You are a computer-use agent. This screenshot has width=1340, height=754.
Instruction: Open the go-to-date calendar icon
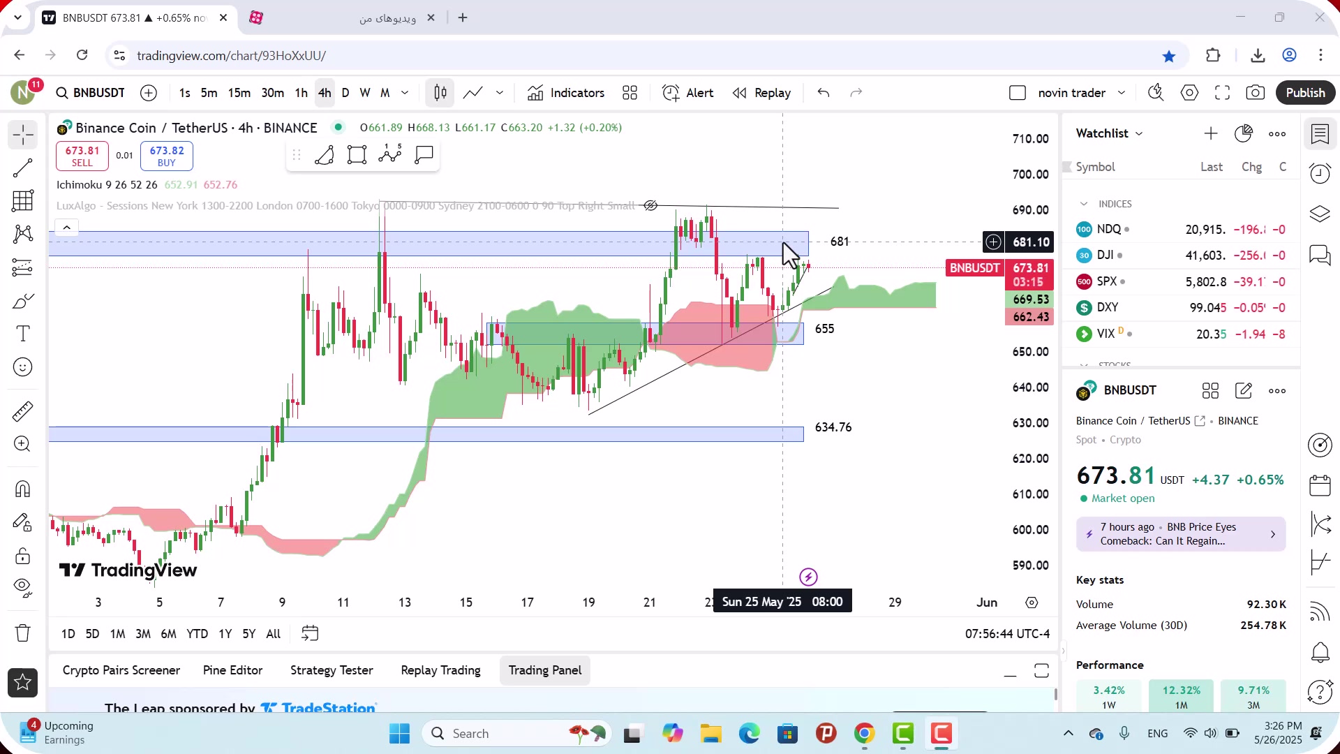click(x=310, y=634)
